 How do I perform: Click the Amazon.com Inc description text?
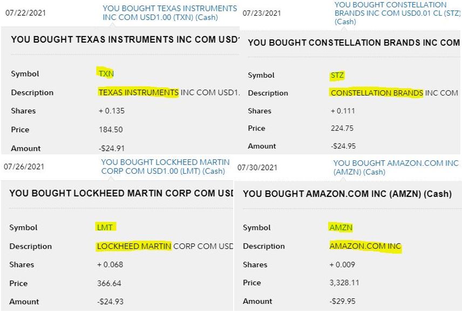[x=365, y=246]
